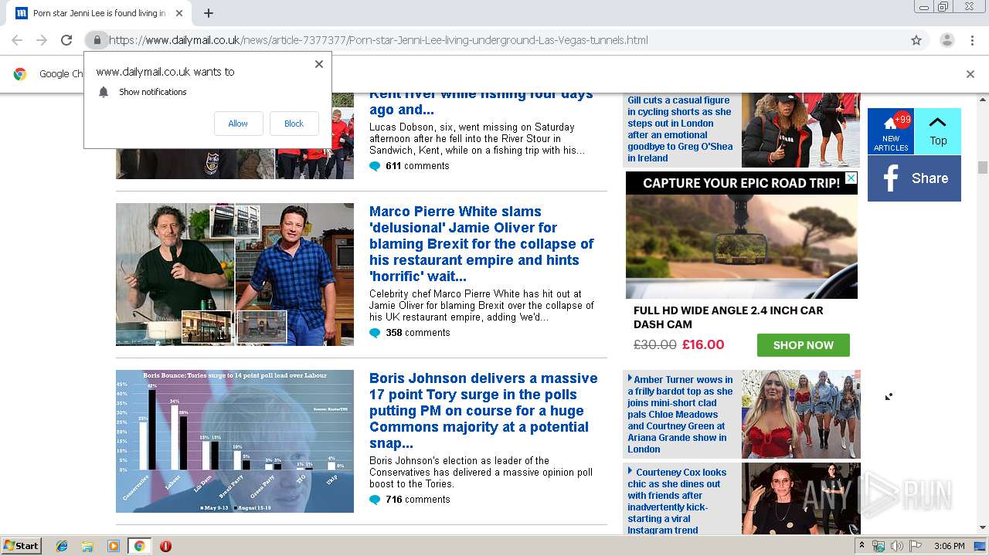This screenshot has width=989, height=556.
Task: Click the SHOP NOW ad button
Action: click(x=804, y=345)
